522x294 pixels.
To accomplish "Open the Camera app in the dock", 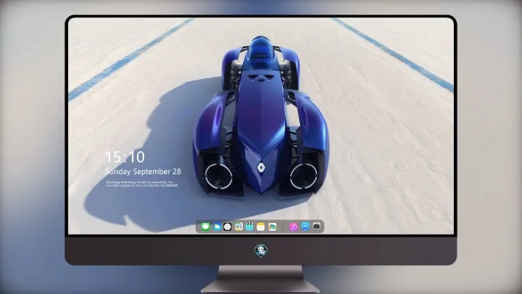I will [x=316, y=226].
